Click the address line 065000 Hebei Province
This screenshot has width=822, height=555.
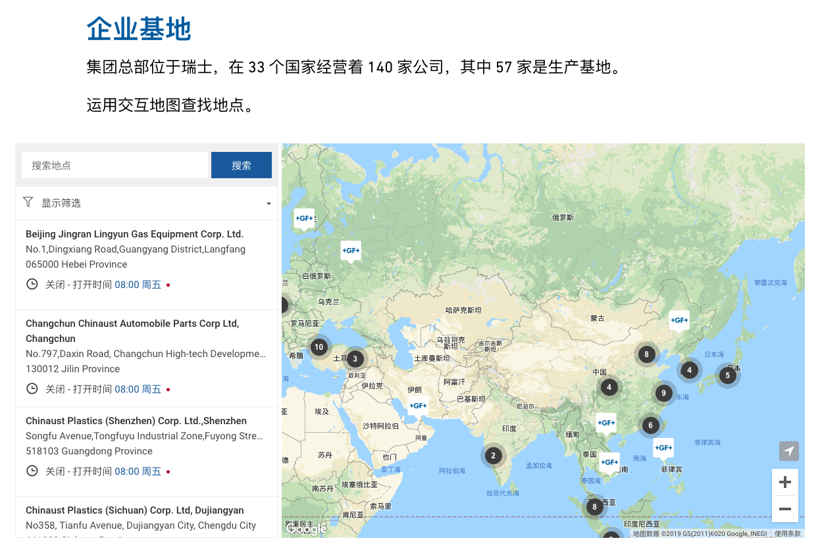click(76, 264)
